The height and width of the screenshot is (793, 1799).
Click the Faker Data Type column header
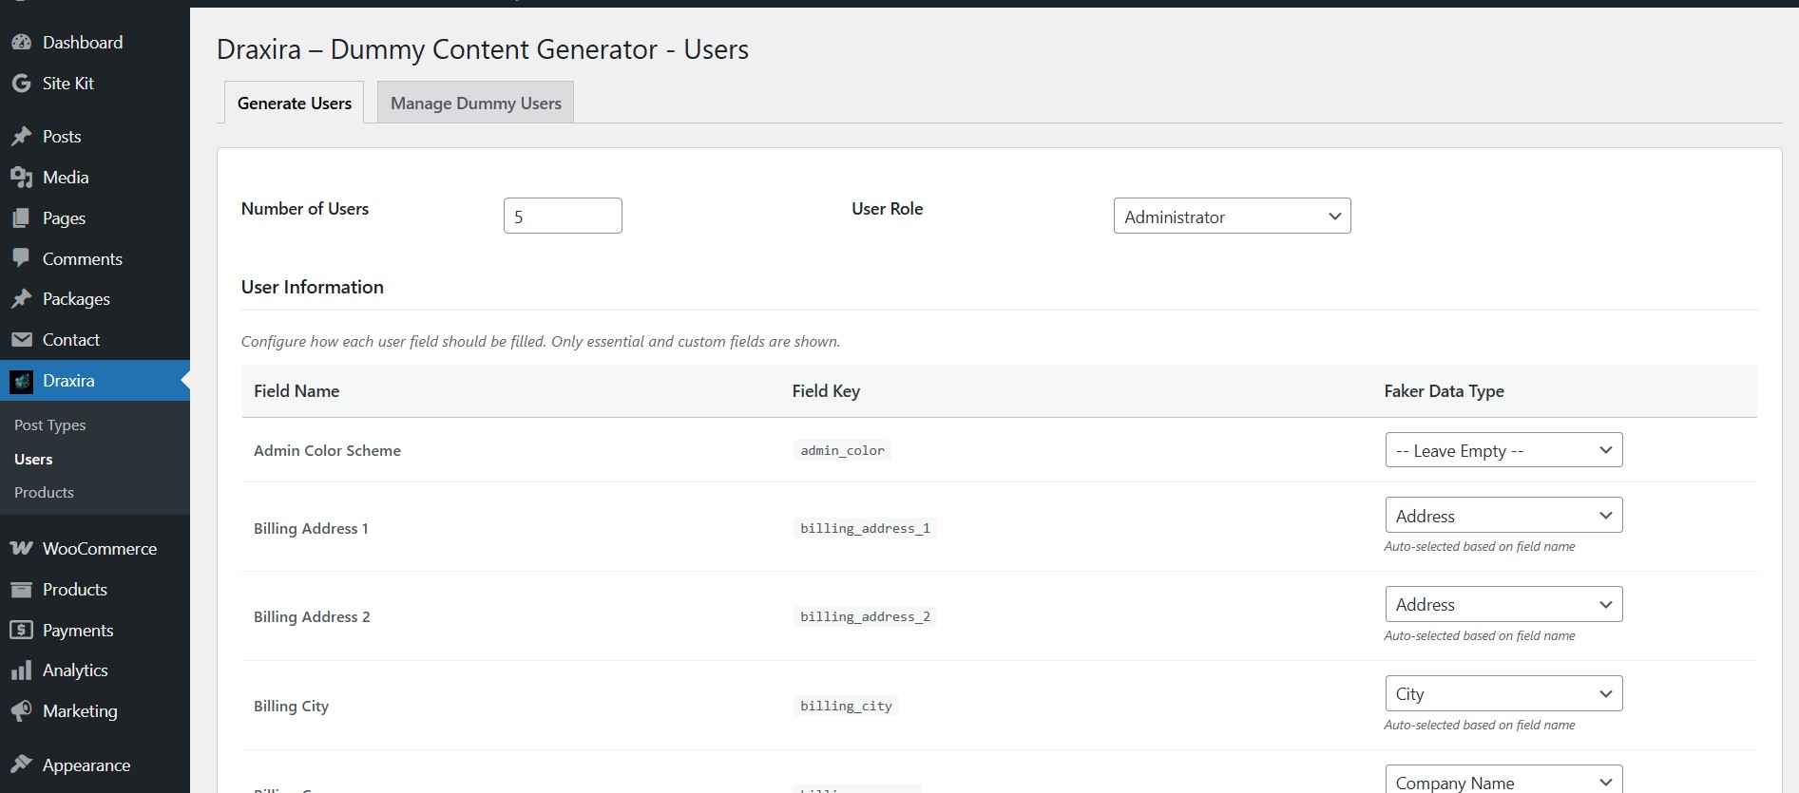tap(1444, 391)
